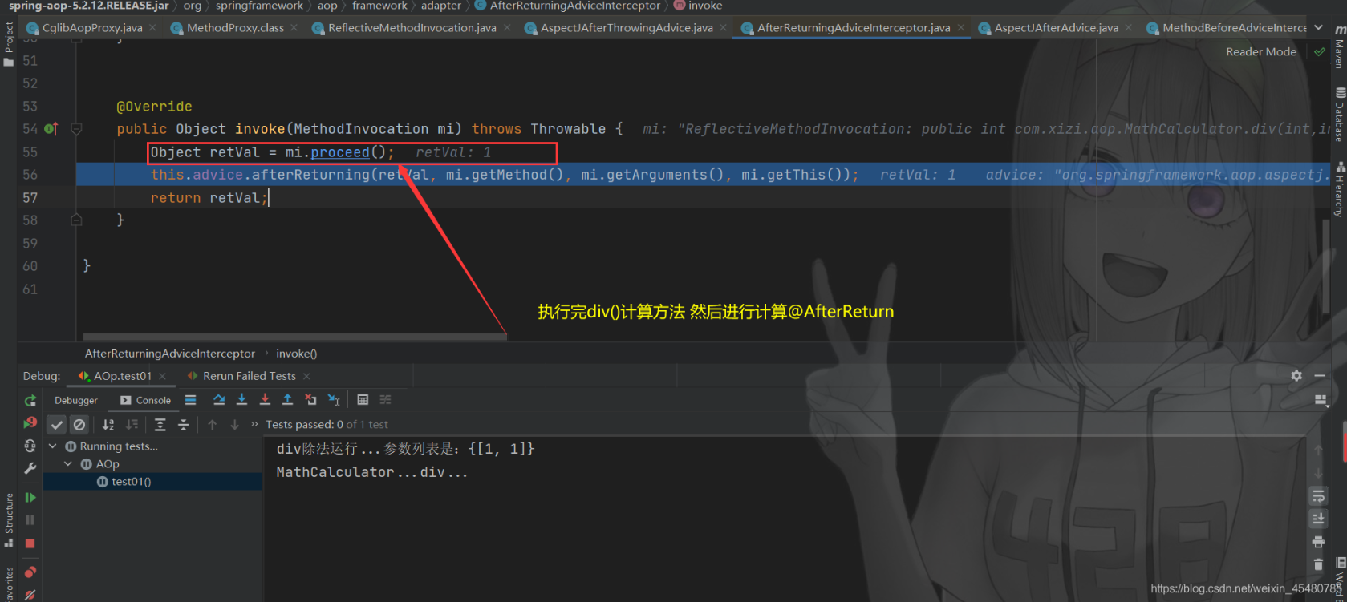This screenshot has width=1347, height=602.
Task: Click the Trace Current Stream Chain icon
Action: [386, 400]
